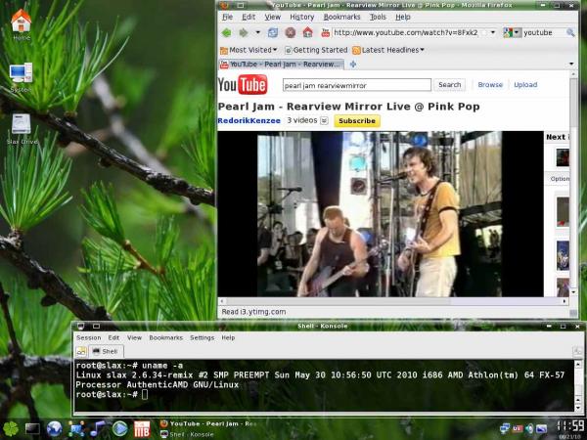The image size is (587, 440).
Task: Open Firefox's Edit menu
Action: coord(248,17)
